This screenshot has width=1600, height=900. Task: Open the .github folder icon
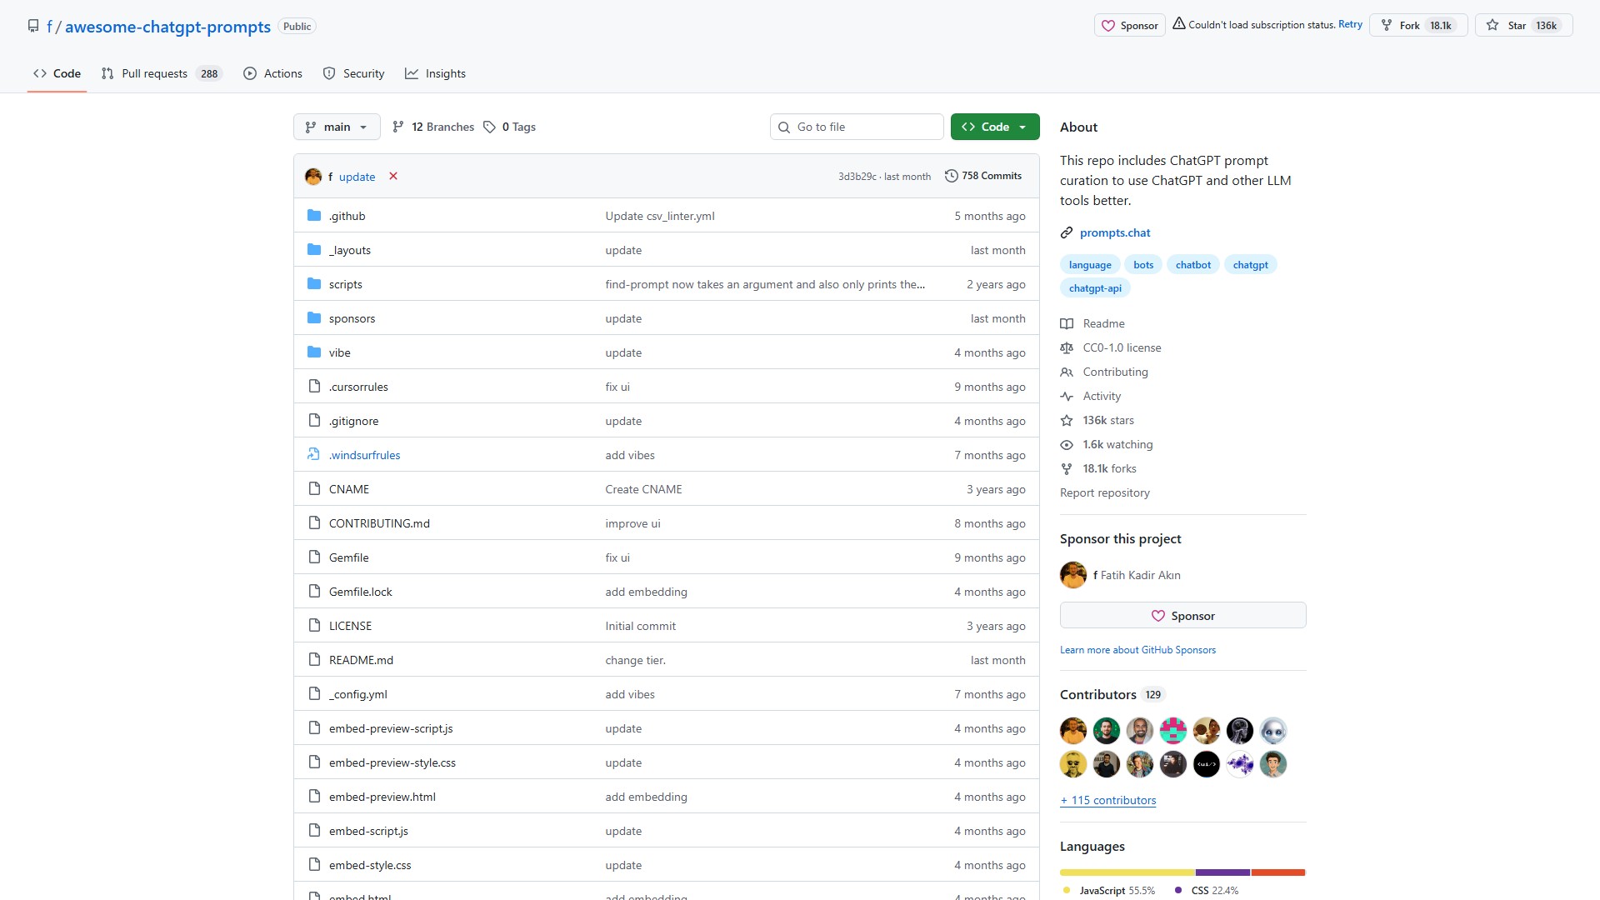tap(314, 216)
